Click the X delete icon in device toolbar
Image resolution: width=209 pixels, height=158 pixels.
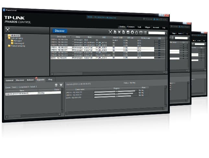[x=119, y=32]
